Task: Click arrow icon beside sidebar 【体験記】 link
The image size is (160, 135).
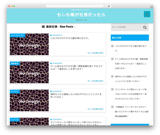Action: (112, 107)
